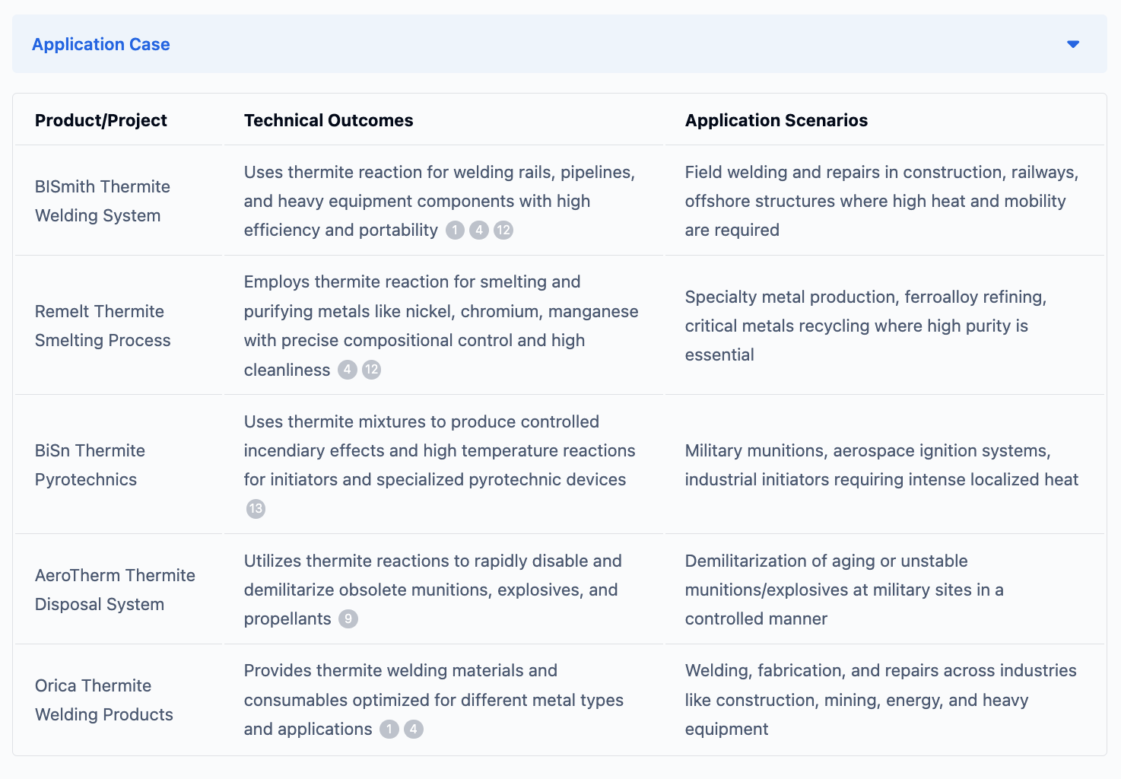Select Orica Thermite Welding Products name
Image resolution: width=1121 pixels, height=779 pixels.
coord(104,700)
